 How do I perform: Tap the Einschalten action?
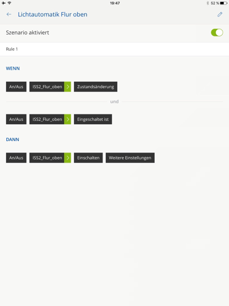(88, 158)
